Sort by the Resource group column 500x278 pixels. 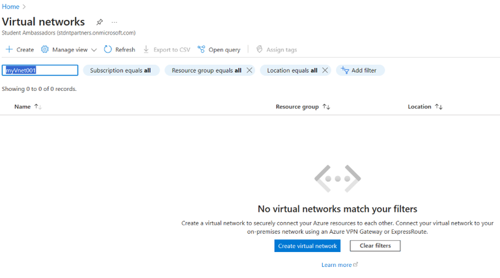pyautogui.click(x=303, y=107)
